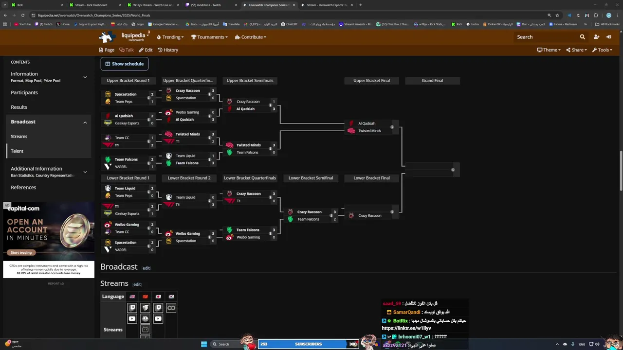Go to References in contents sidebar
This screenshot has height=350, width=623.
pyautogui.click(x=23, y=188)
